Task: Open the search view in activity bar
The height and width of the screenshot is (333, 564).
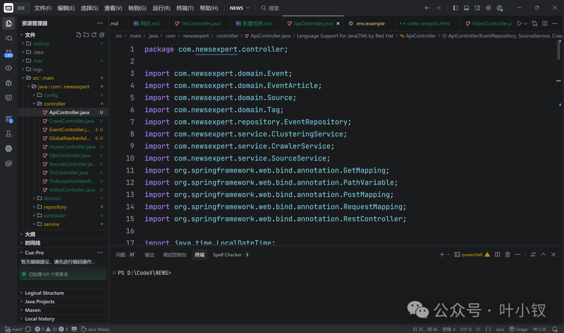Action: pyautogui.click(x=9, y=39)
